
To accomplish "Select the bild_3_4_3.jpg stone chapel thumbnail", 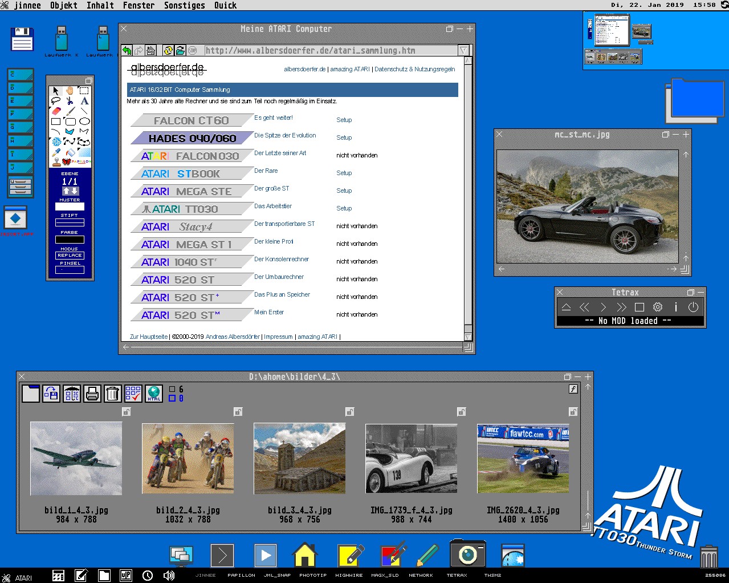I will pos(300,459).
